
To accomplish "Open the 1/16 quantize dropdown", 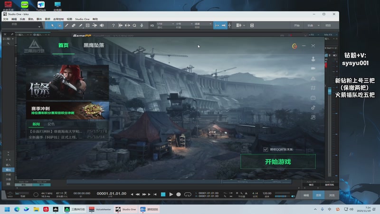I will (x=165, y=24).
